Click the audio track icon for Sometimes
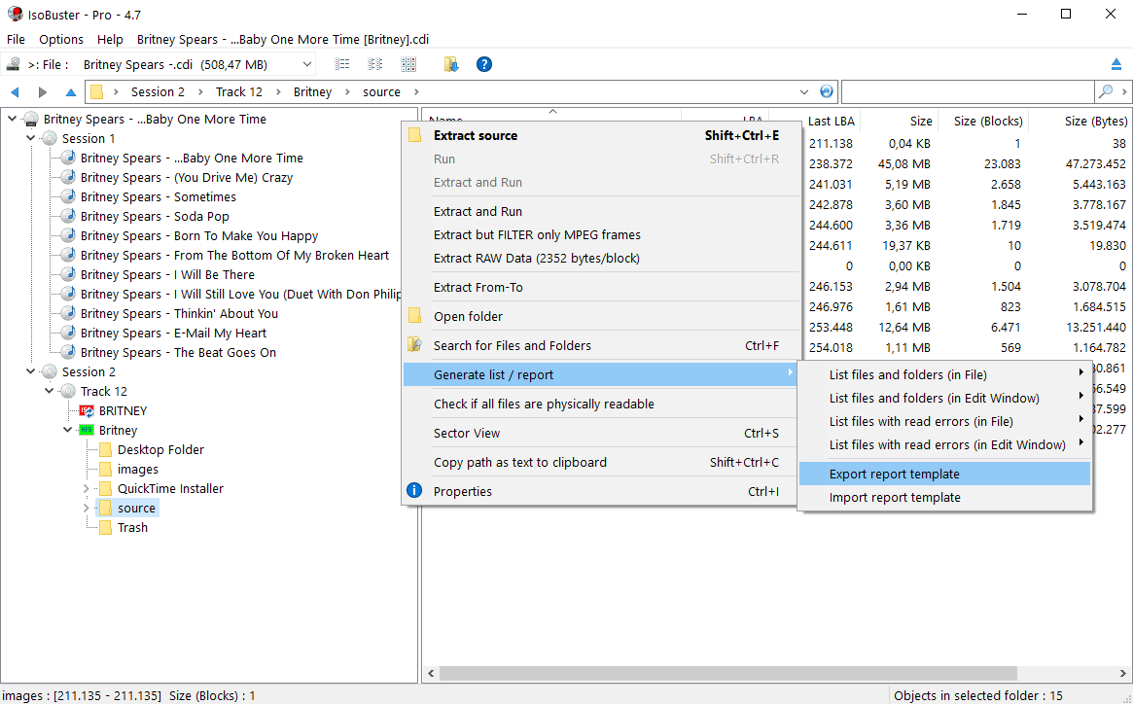This screenshot has height=704, width=1133. [68, 196]
